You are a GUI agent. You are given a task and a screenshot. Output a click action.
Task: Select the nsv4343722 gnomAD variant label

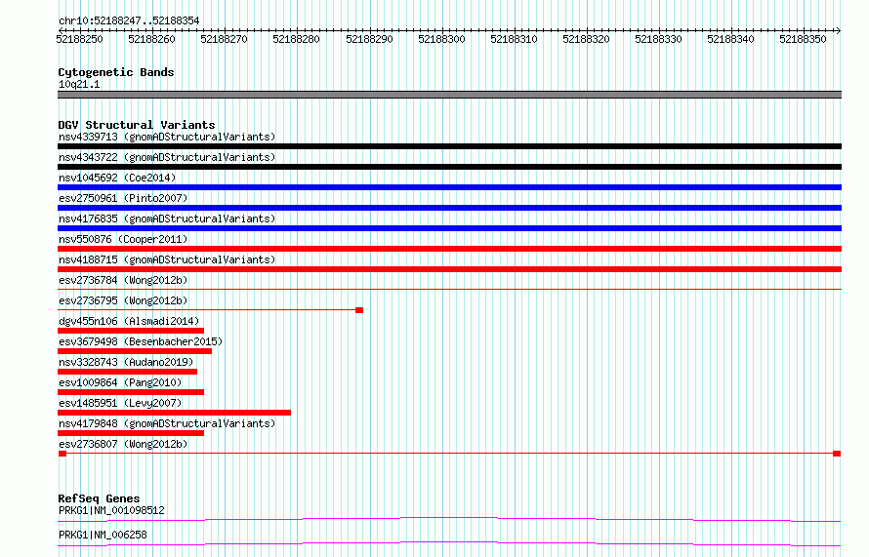[x=167, y=157]
